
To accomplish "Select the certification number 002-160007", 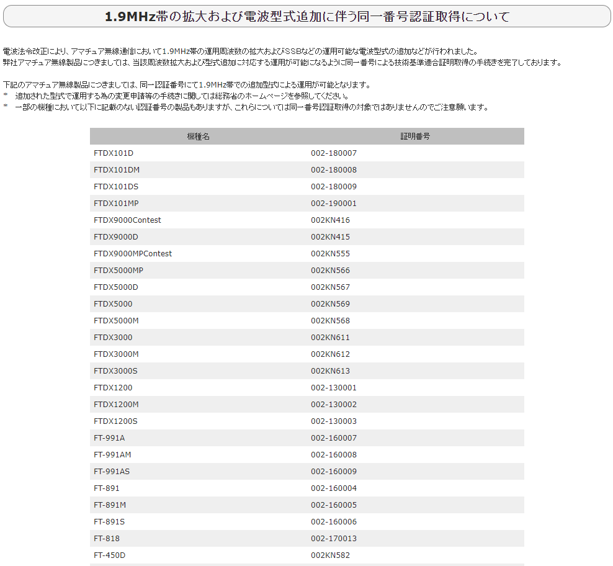I will pyautogui.click(x=334, y=439).
